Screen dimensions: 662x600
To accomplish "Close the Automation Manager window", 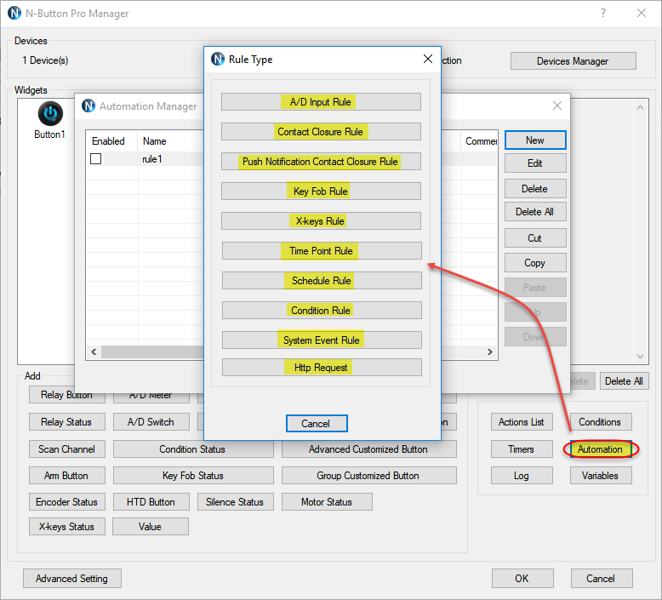I will pos(556,106).
